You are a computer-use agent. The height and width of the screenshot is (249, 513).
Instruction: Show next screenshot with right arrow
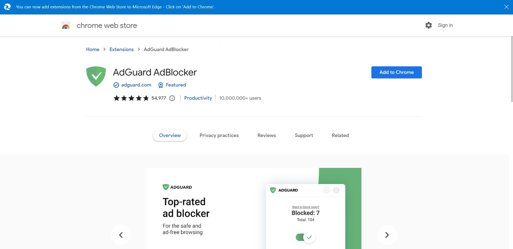[x=387, y=235]
